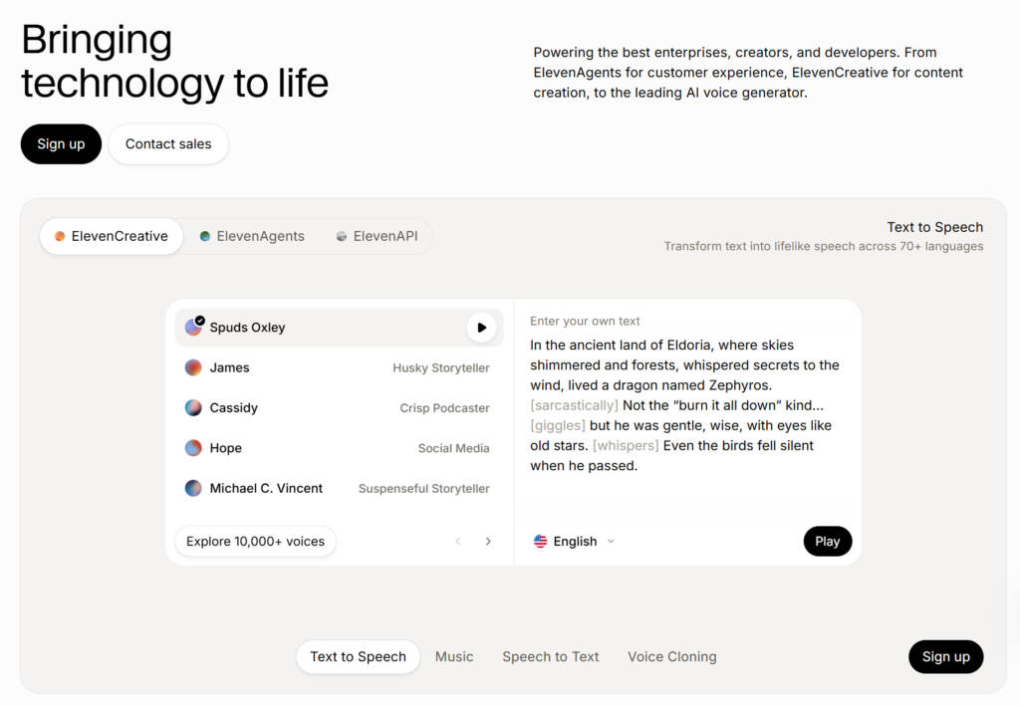Switch to the ElevenAPI tab
Image resolution: width=1020 pixels, height=706 pixels.
pos(377,236)
